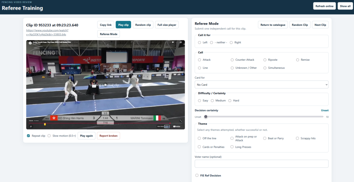Check the Scrappy hits theme
This screenshot has width=354, height=182.
point(298,138)
